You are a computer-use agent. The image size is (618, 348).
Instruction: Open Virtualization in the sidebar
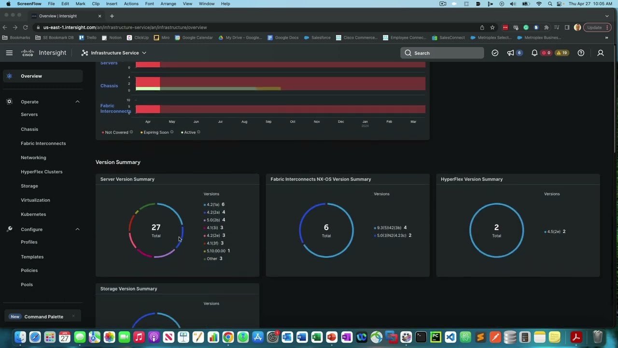35,200
